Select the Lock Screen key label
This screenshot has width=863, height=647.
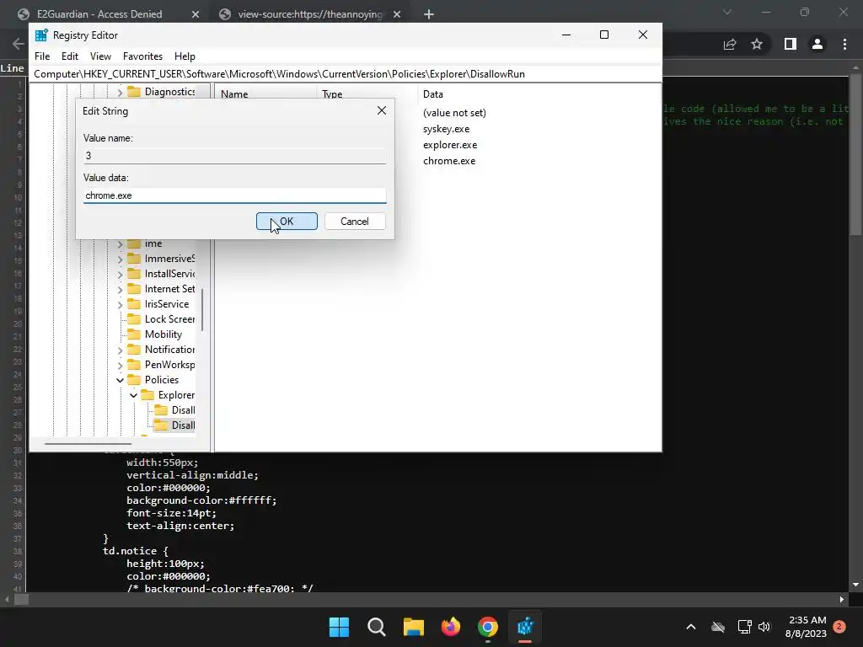[x=169, y=319]
